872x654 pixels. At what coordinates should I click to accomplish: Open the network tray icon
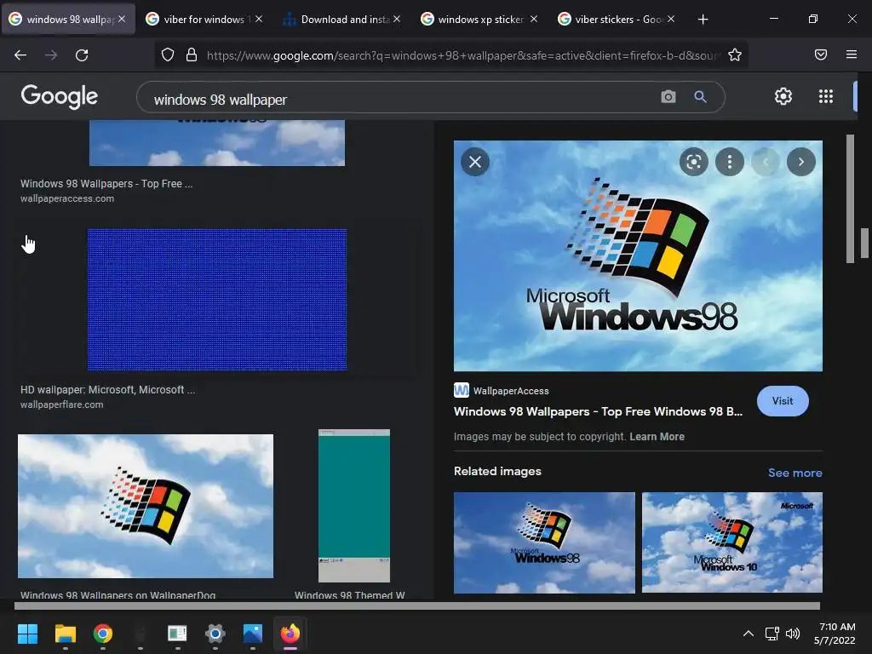tap(772, 634)
